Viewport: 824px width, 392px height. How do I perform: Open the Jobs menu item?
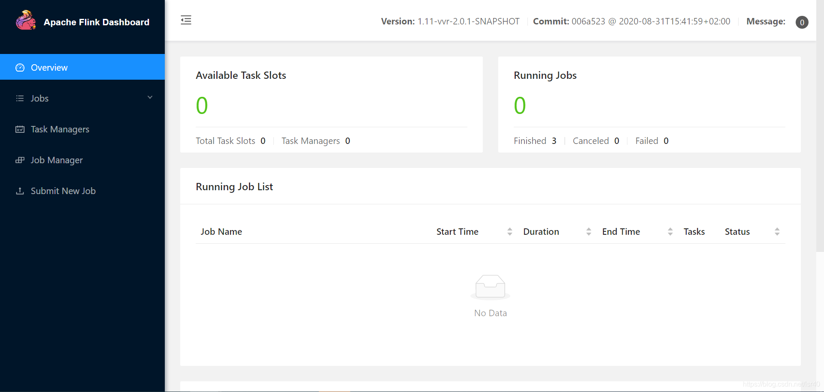(82, 98)
